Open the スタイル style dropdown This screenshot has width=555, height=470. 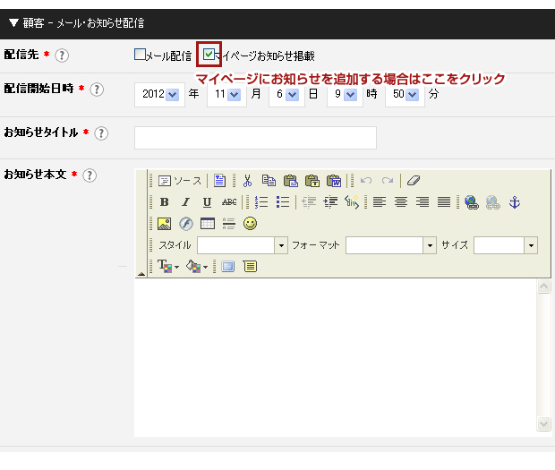tap(243, 245)
